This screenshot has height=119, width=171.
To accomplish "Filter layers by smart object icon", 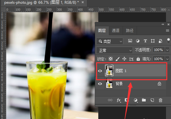I will (x=160, y=41).
